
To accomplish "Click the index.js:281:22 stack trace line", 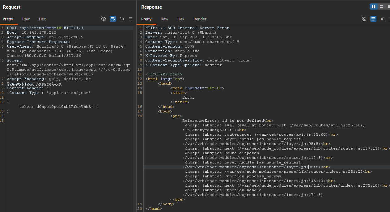I will tap(278, 172).
